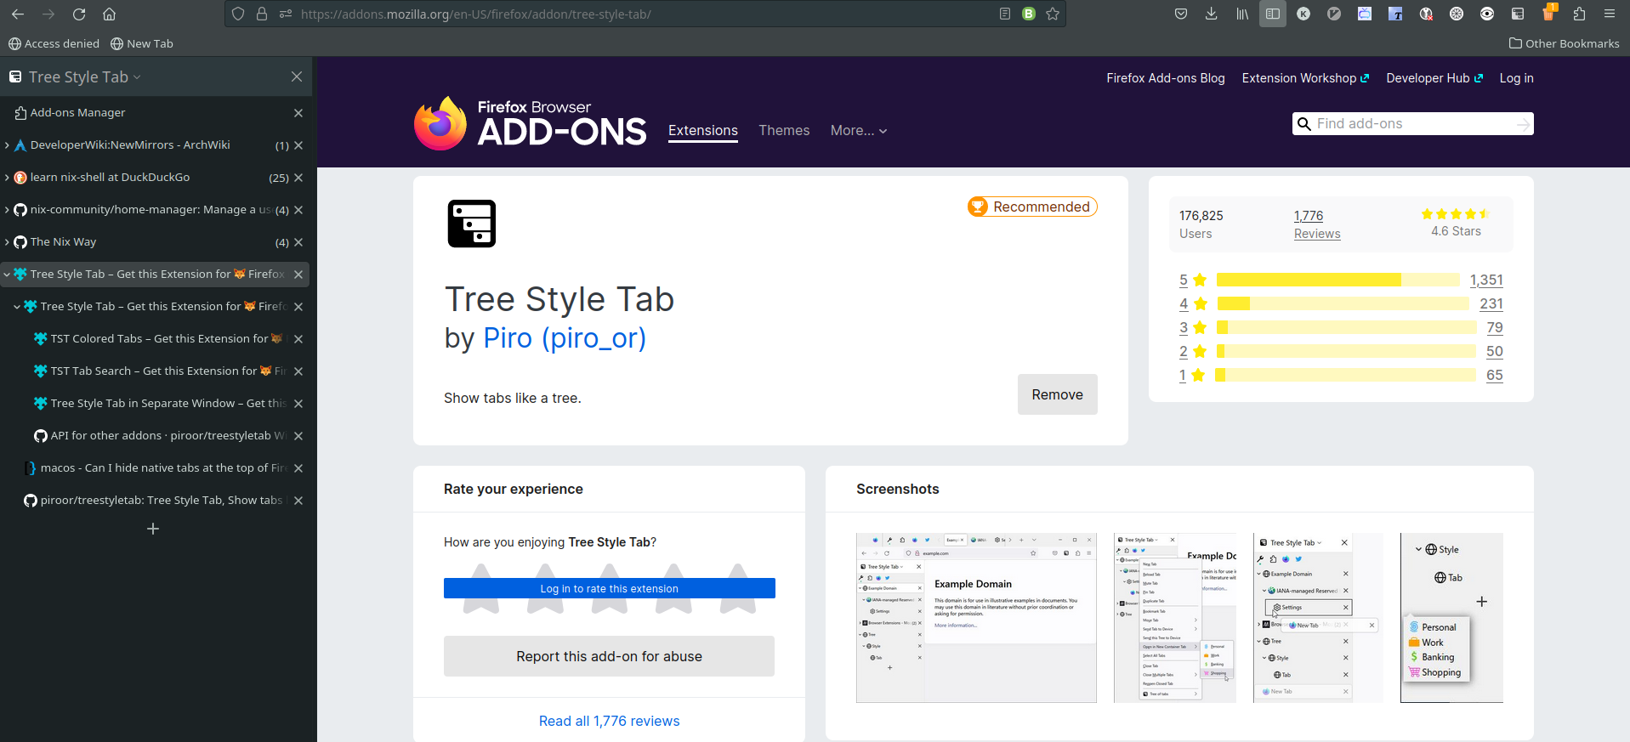Open author Piro (piro_or) profile
The image size is (1630, 742).
coord(565,338)
